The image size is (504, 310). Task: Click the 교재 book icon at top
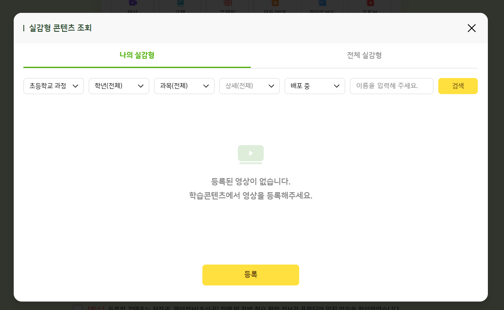pos(180,3)
